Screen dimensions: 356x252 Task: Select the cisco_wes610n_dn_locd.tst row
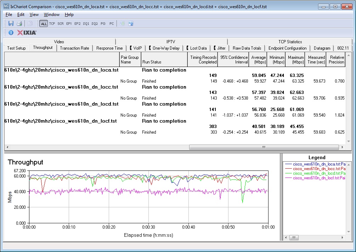pos(175,104)
